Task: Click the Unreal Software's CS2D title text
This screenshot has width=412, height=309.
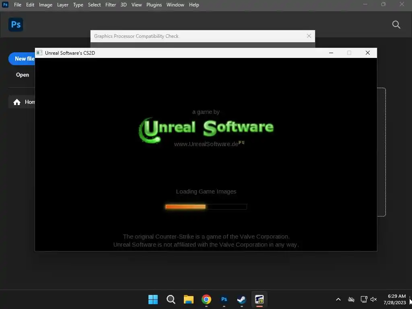Action: pyautogui.click(x=70, y=53)
